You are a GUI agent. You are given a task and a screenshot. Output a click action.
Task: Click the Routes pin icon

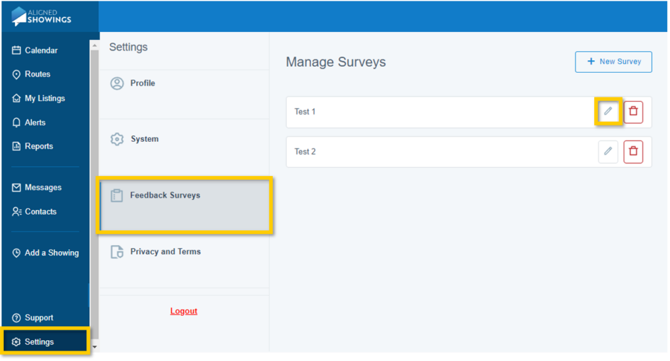(17, 75)
